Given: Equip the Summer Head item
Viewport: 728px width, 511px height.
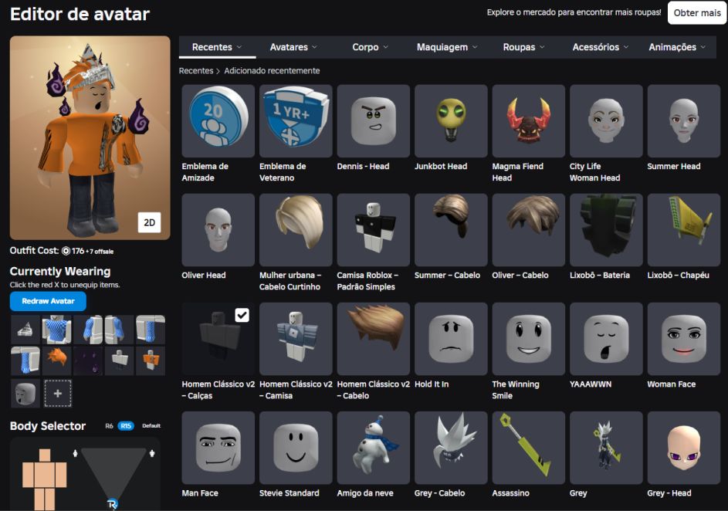Looking at the screenshot, I should point(683,120).
